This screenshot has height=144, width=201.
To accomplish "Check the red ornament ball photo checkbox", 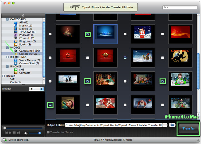I will tap(50, 58).
